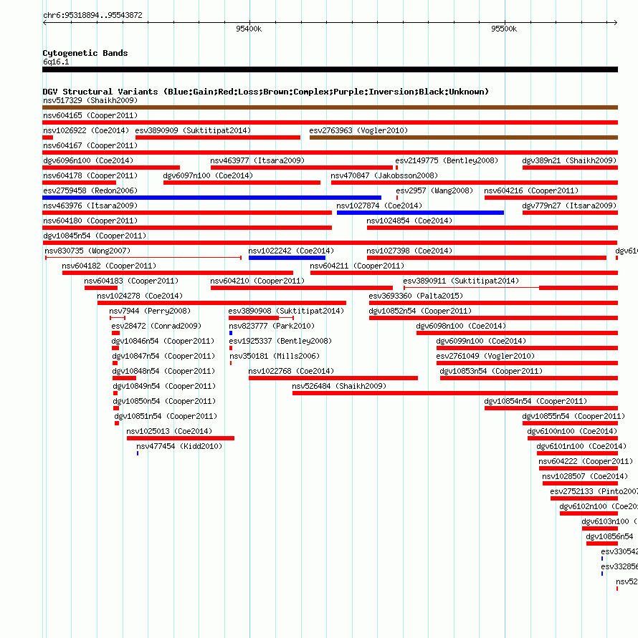The height and width of the screenshot is (638, 638).
Task: Click the small blue bar under nsv823777 (Park2010)
Action: click(231, 333)
